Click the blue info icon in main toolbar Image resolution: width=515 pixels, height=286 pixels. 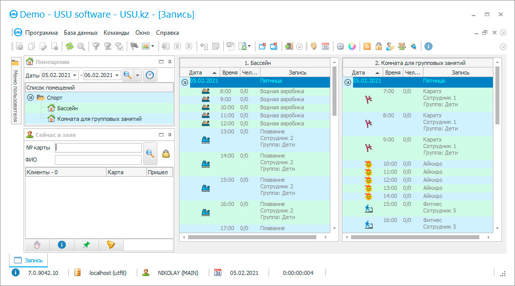(428, 46)
